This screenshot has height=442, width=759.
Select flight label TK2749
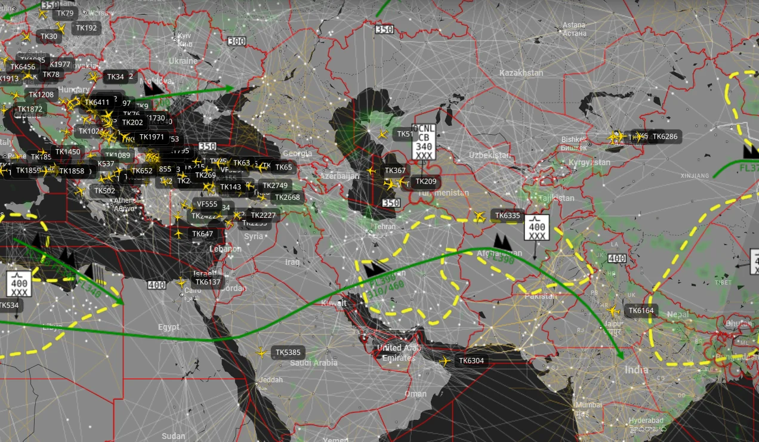[275, 186]
